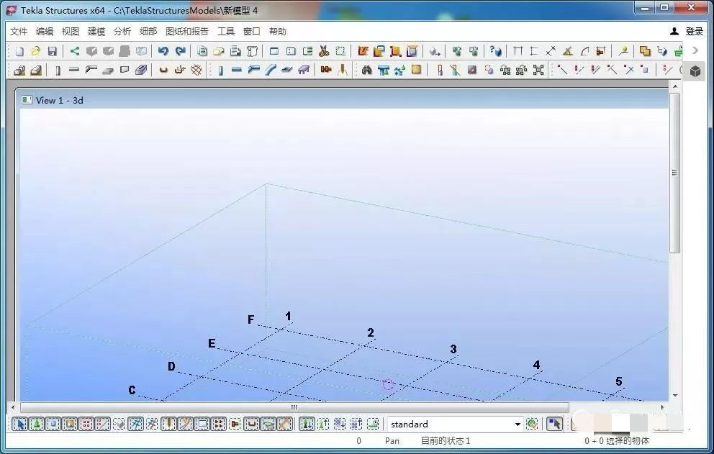Toggle the second selection switch in bottom toolbar
Image resolution: width=714 pixels, height=454 pixels.
(36, 424)
